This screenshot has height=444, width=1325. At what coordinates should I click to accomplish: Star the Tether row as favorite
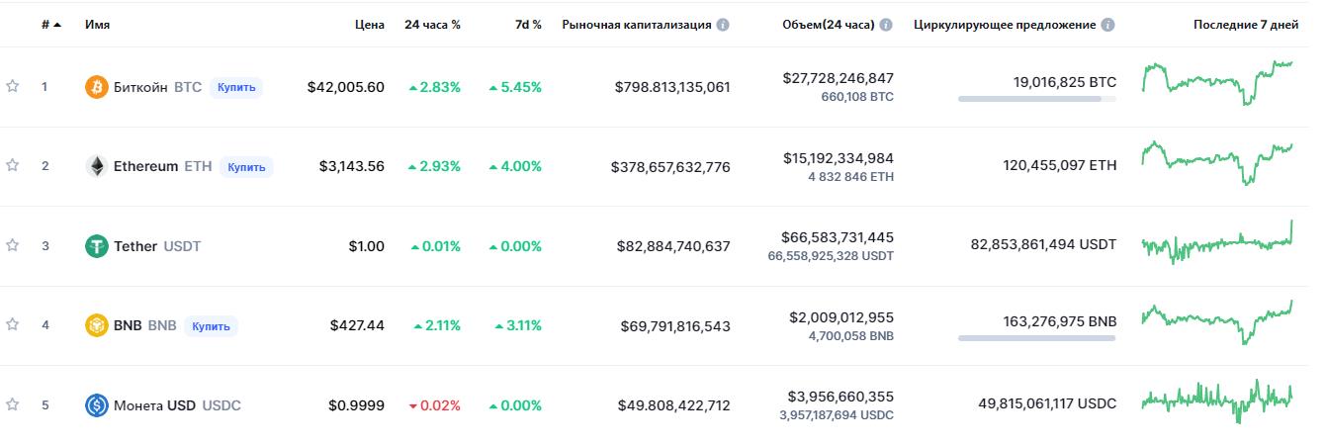coord(13,246)
